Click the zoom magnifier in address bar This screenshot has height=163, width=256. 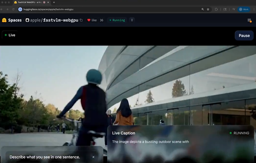pos(202,10)
